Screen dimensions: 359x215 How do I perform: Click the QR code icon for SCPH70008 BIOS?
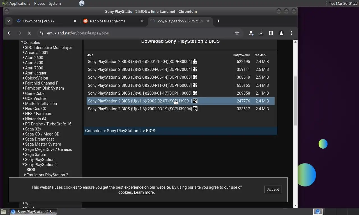pyautogui.click(x=195, y=77)
